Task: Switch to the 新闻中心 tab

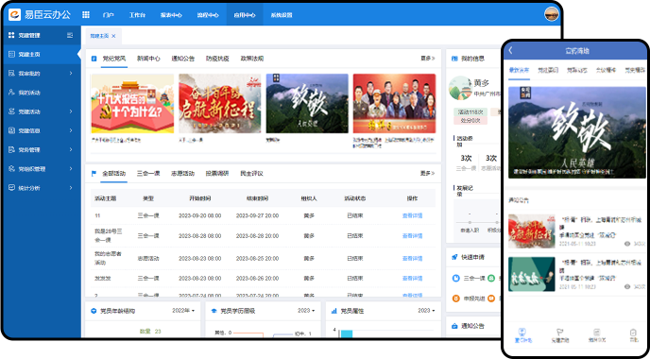Action: 148,59
